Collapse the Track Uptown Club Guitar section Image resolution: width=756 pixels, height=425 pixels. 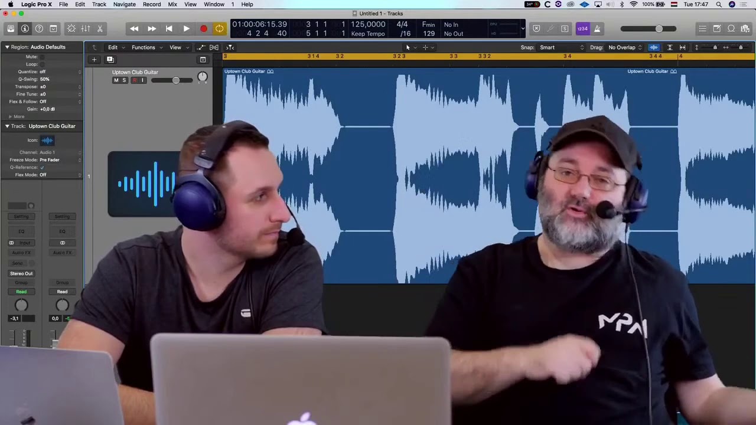tap(7, 126)
